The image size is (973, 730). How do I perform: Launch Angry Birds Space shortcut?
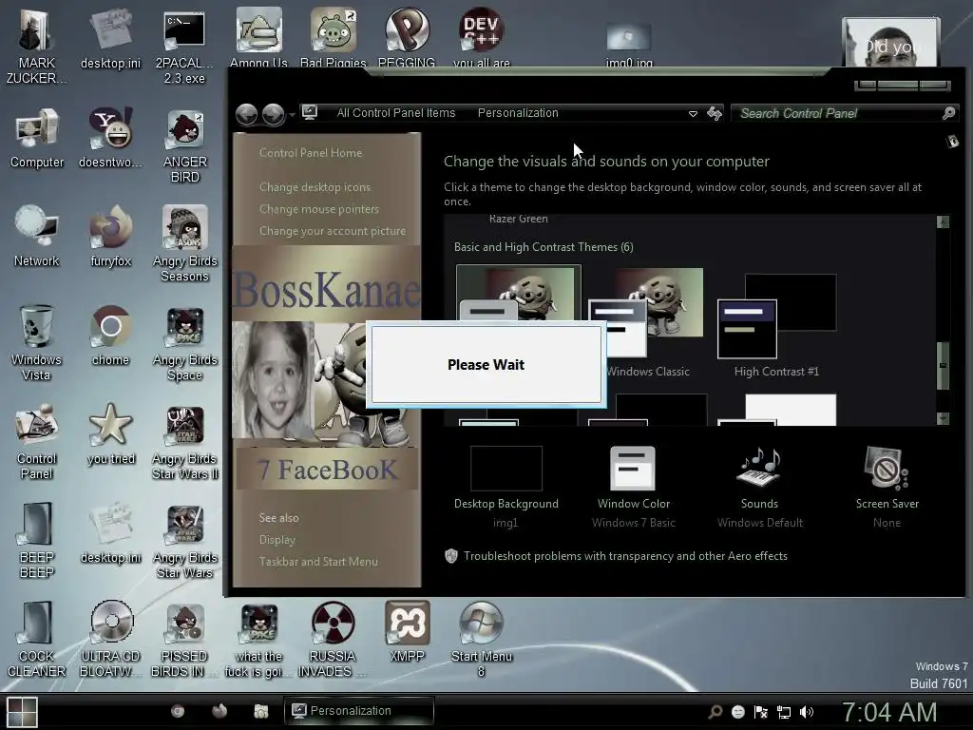(x=185, y=342)
